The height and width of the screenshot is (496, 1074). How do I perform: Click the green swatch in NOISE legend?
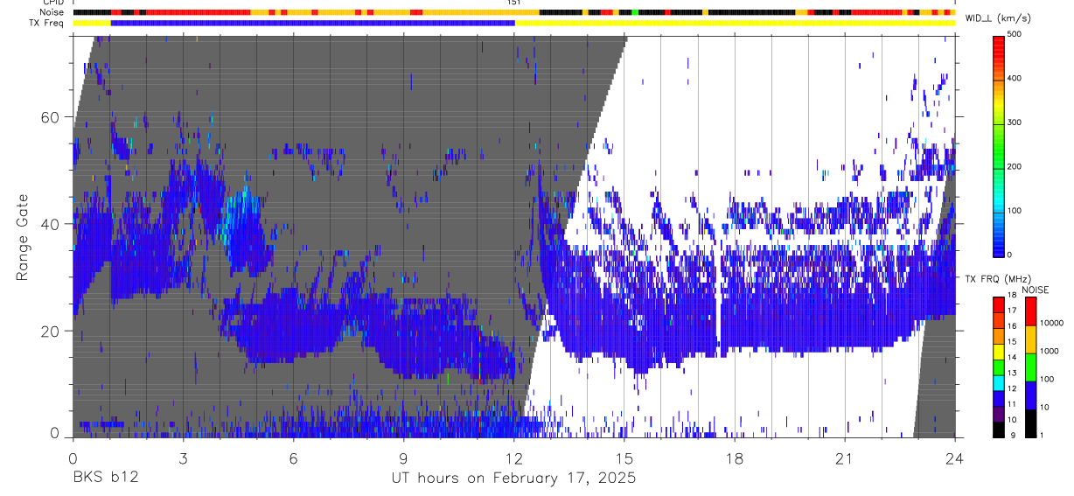pos(1029,367)
